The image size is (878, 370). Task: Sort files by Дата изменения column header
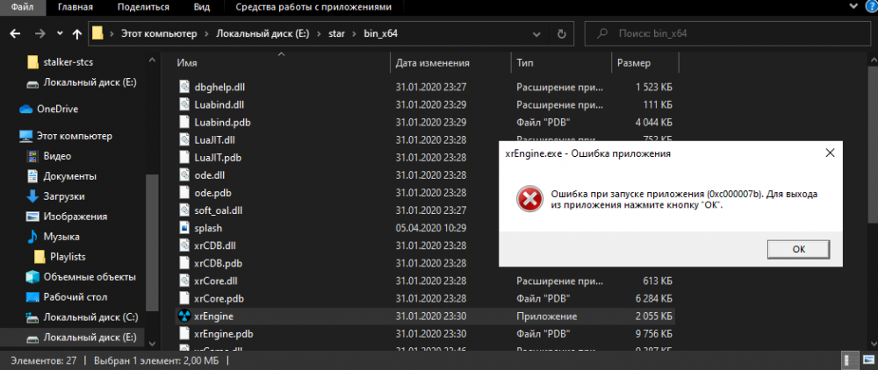tap(432, 63)
